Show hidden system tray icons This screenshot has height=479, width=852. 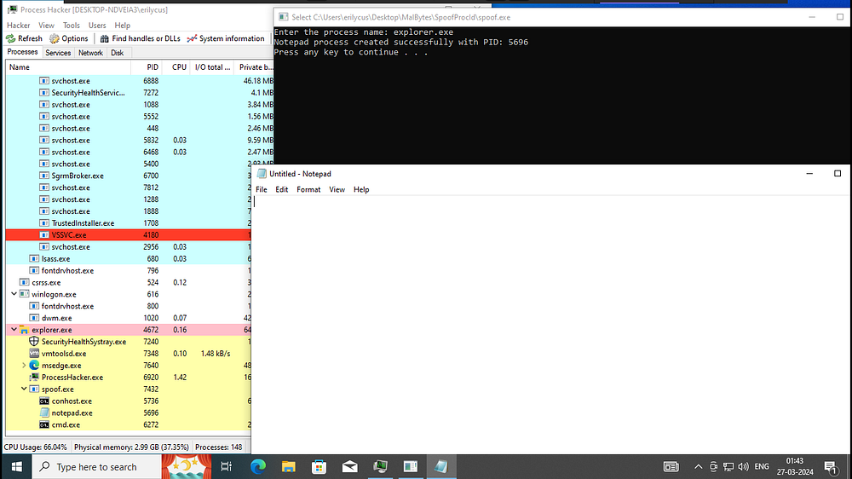699,466
